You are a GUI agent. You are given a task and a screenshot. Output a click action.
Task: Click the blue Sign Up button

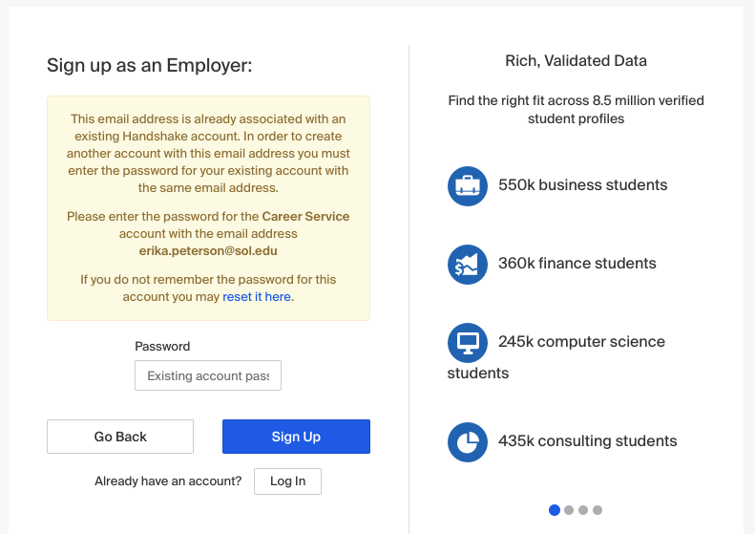tap(296, 437)
